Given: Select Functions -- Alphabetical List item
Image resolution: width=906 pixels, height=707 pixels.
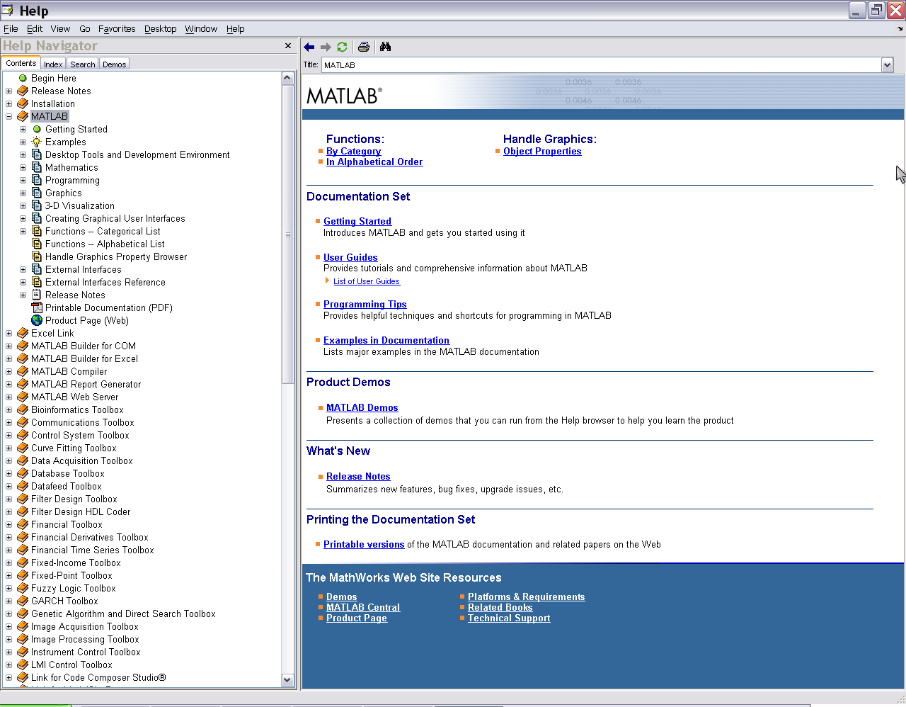Looking at the screenshot, I should (105, 244).
